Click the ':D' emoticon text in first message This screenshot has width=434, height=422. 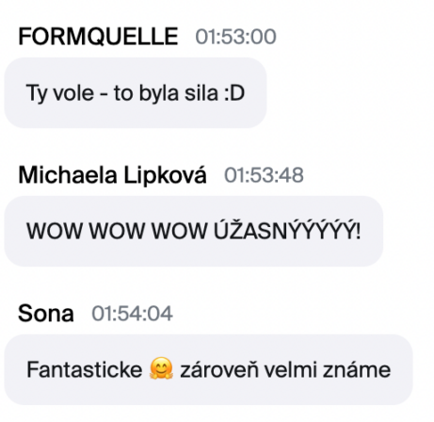tap(234, 93)
